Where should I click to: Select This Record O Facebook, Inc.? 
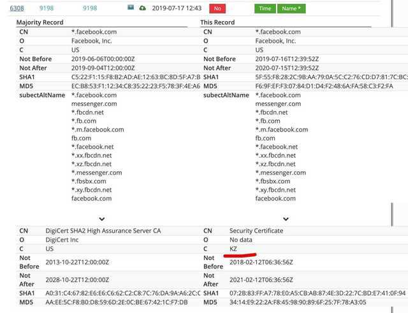tap(275, 41)
